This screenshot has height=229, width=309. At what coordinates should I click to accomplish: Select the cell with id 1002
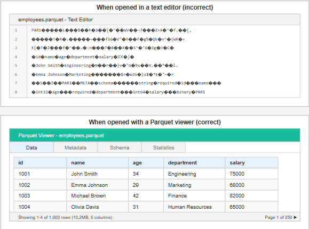[40, 185]
